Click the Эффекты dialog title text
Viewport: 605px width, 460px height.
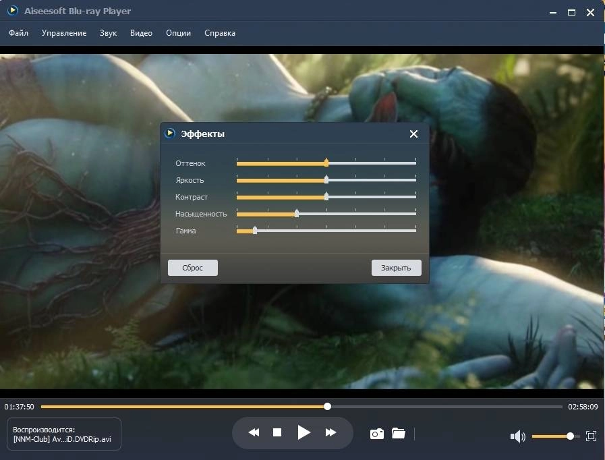(203, 134)
